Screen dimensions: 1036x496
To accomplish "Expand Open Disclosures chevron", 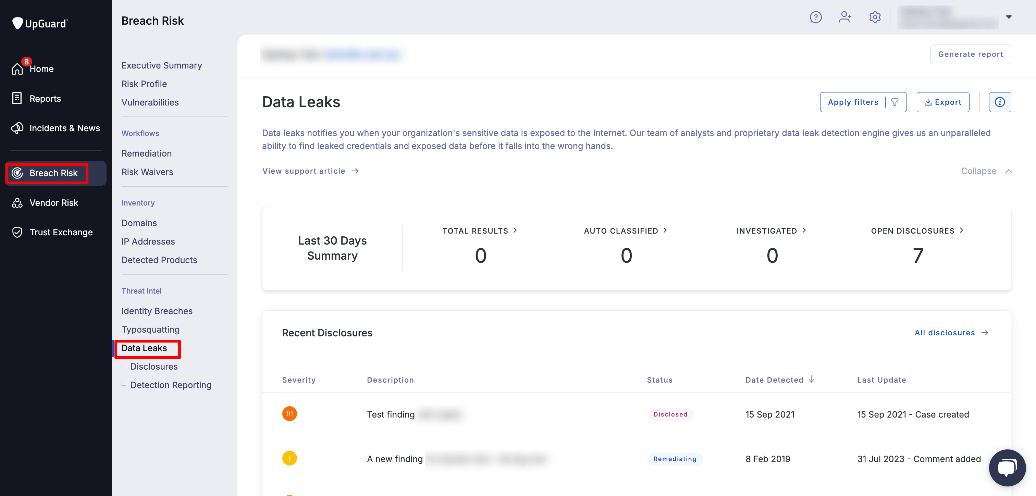I will click(961, 231).
